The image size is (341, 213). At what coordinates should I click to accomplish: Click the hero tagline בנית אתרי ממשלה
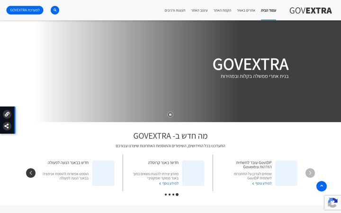coord(255,76)
